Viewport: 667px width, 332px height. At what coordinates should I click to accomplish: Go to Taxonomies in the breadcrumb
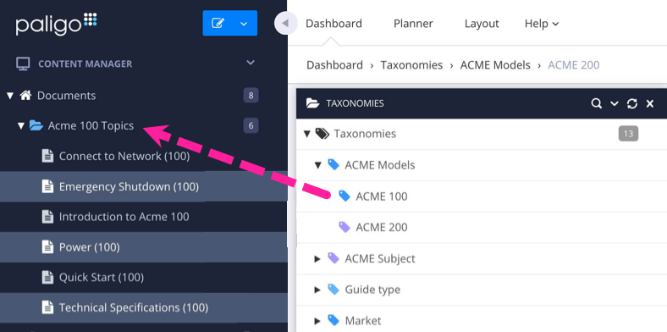[411, 65]
